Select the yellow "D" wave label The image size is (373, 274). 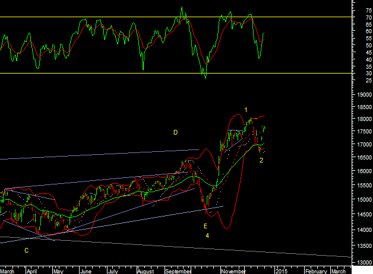coord(175,132)
